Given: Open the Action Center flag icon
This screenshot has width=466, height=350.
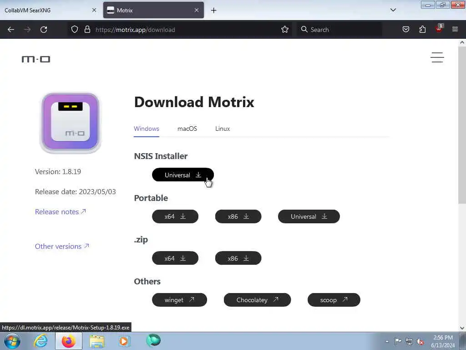Looking at the screenshot, I should [x=398, y=341].
